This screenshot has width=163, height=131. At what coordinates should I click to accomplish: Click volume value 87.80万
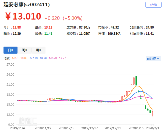pyautogui.click(x=84, y=27)
